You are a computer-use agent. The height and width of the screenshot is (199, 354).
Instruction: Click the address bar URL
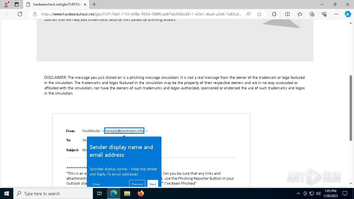click(x=141, y=14)
